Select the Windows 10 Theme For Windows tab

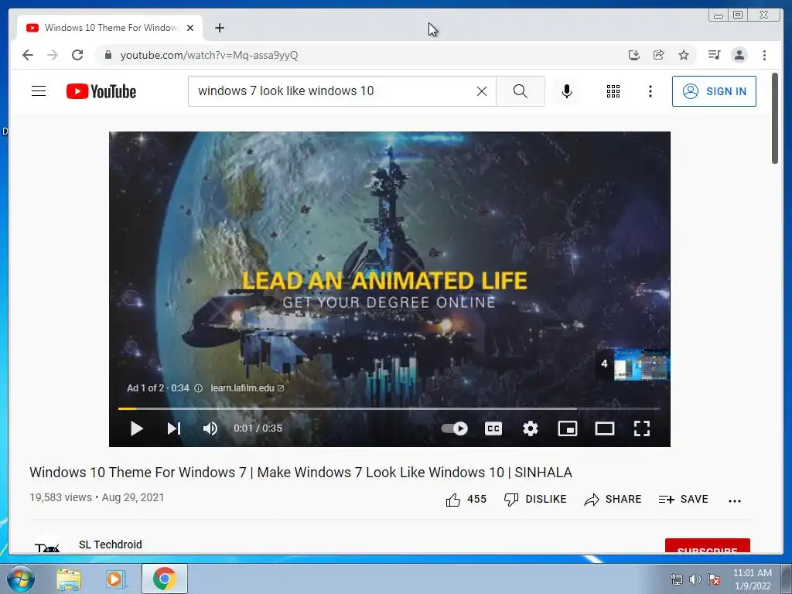coord(110,28)
